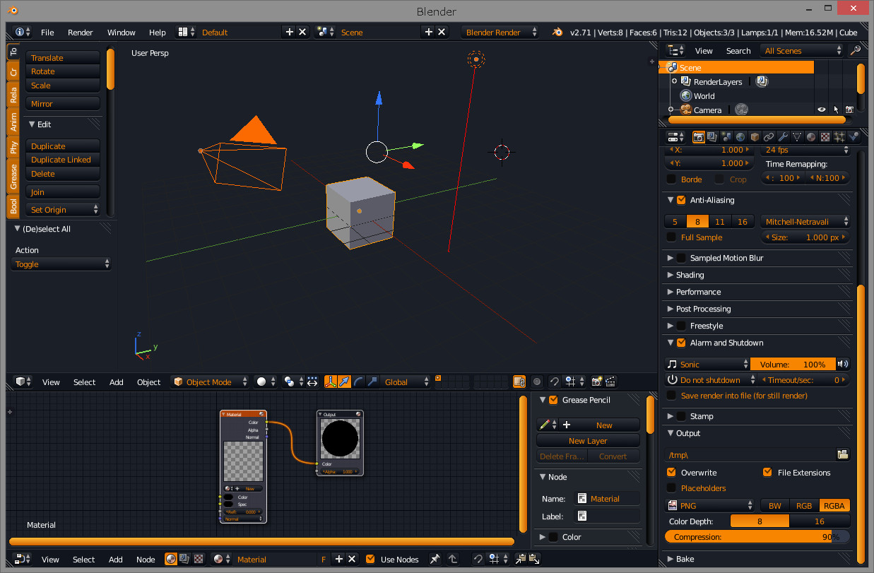Enable Save render into file checkbox
The width and height of the screenshot is (874, 573).
671,396
